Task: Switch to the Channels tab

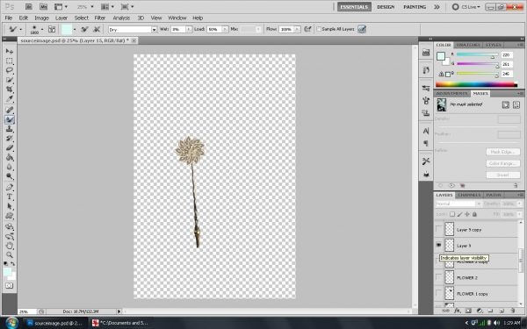Action: (x=469, y=195)
